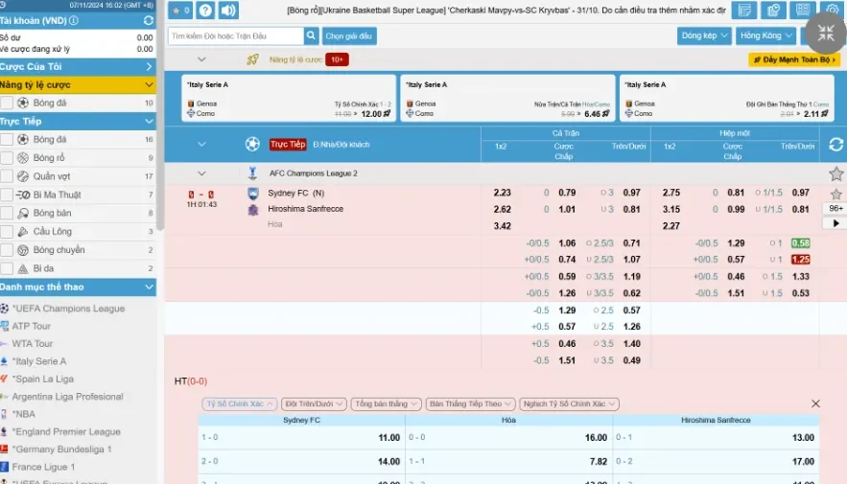Screen dimensions: 847x484
Task: Open the Hồng Kông odds format dropdown
Action: pyautogui.click(x=765, y=35)
